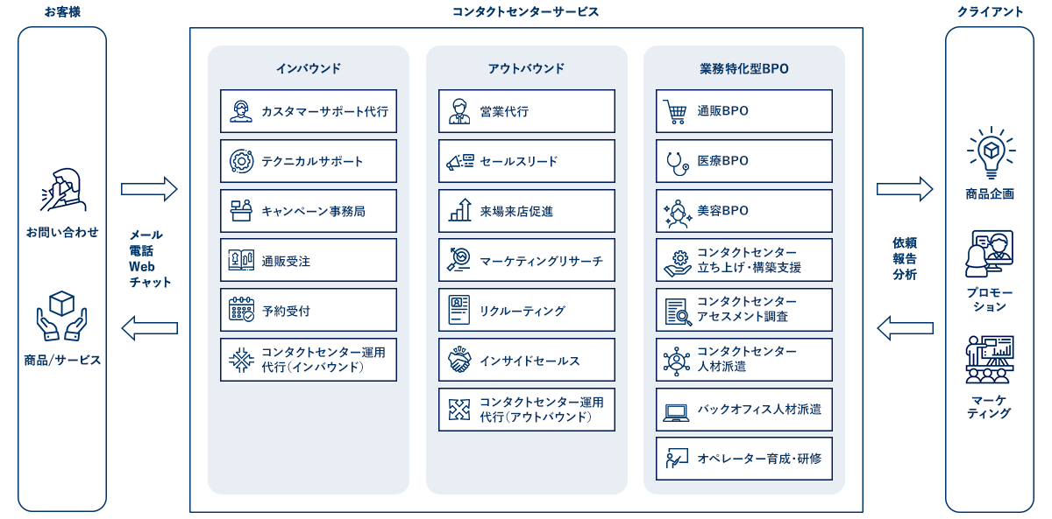
Task: Click the 商品企画 label
Action: pyautogui.click(x=990, y=194)
